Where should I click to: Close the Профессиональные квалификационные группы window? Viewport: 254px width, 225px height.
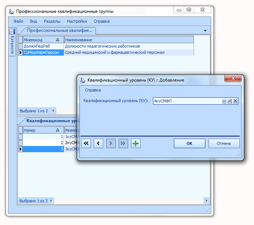tap(202, 10)
